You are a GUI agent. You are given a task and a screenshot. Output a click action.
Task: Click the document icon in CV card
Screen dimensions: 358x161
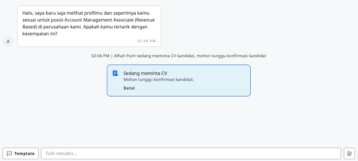(115, 73)
